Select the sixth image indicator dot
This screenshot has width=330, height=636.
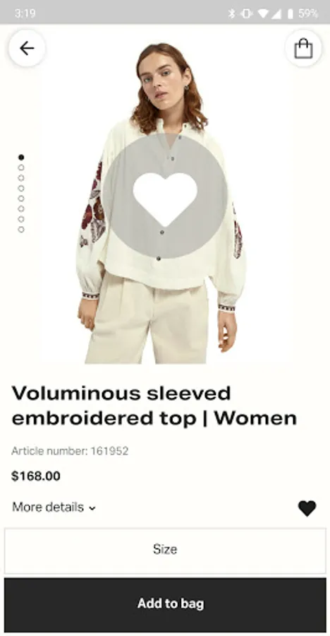coord(21,209)
